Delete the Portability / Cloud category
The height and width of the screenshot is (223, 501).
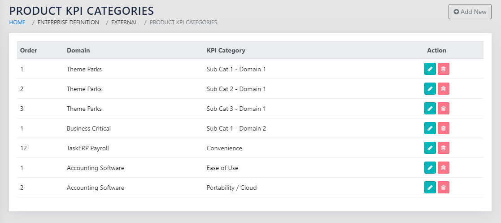[x=443, y=188]
